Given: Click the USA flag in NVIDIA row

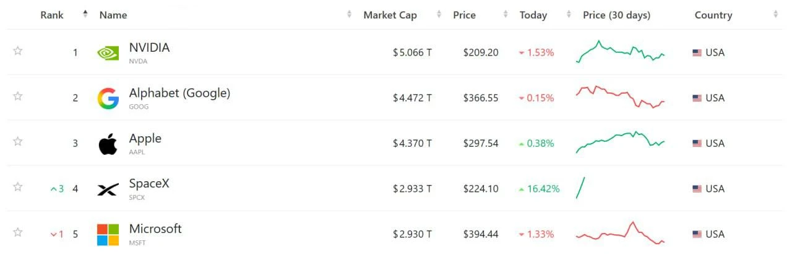Looking at the screenshot, I should 697,53.
